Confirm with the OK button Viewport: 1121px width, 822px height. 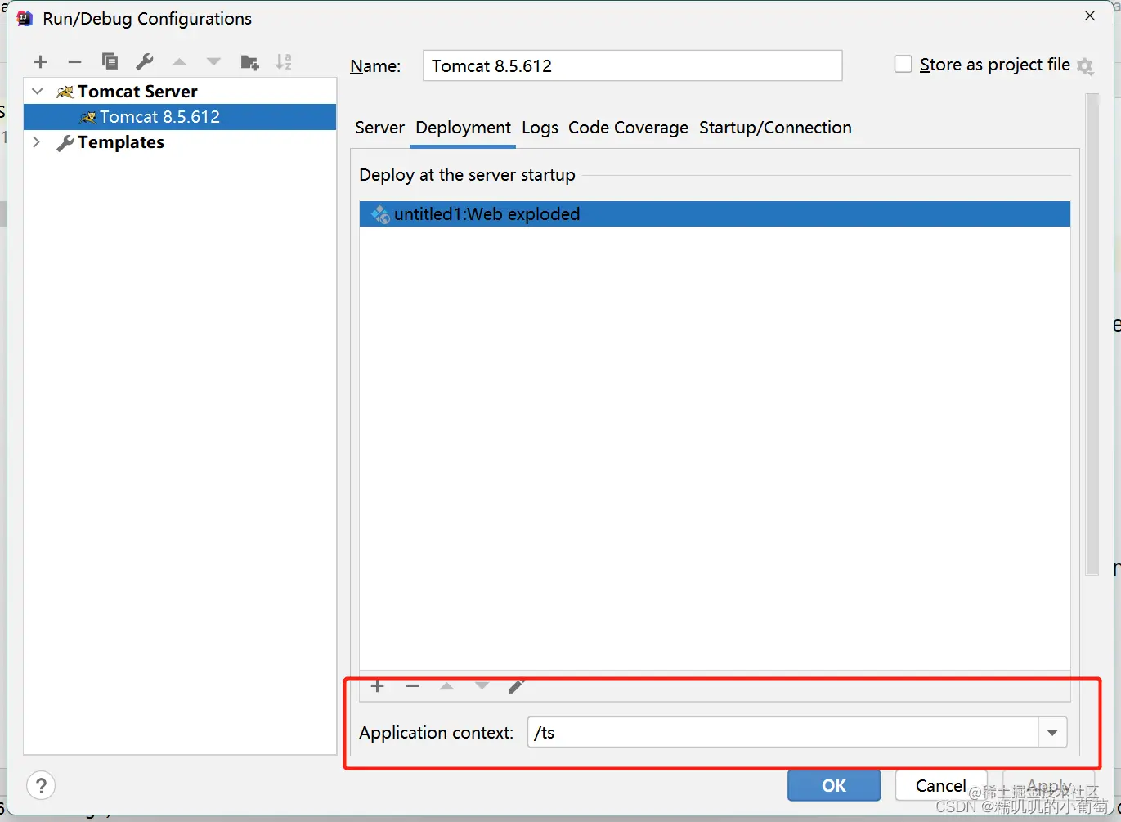834,785
